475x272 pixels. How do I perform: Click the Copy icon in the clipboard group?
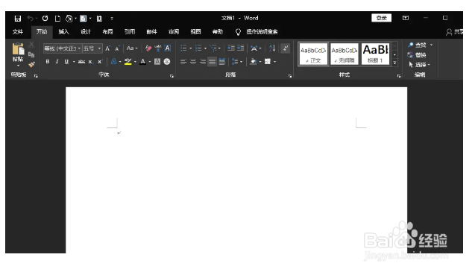(x=31, y=55)
